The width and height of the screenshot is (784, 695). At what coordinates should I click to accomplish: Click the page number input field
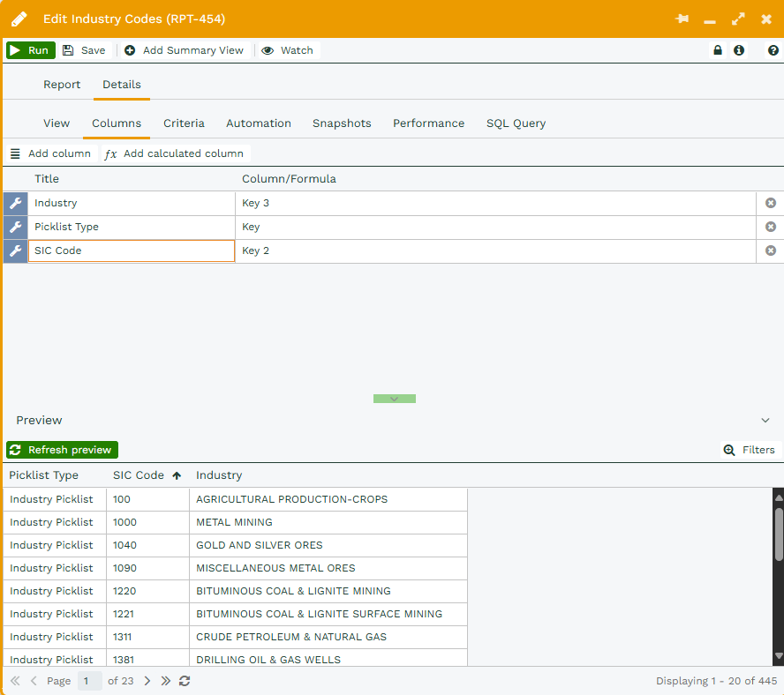click(89, 681)
